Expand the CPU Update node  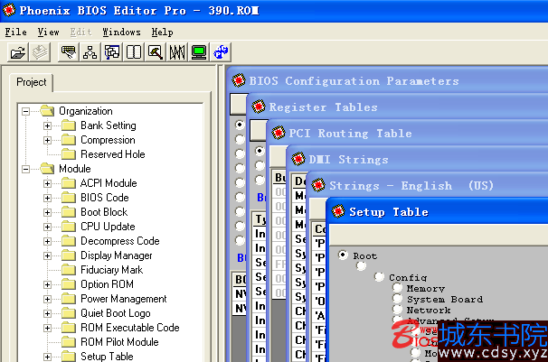tap(47, 227)
